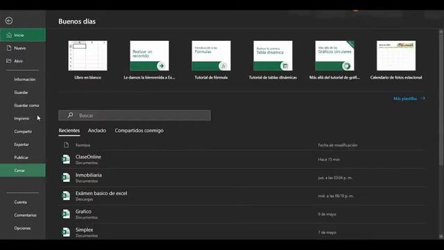Switch to the Recientes tab
The image size is (444, 250).
[69, 131]
